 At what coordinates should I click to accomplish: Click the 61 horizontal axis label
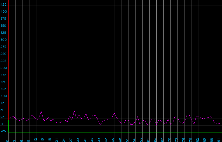(148, 140)
